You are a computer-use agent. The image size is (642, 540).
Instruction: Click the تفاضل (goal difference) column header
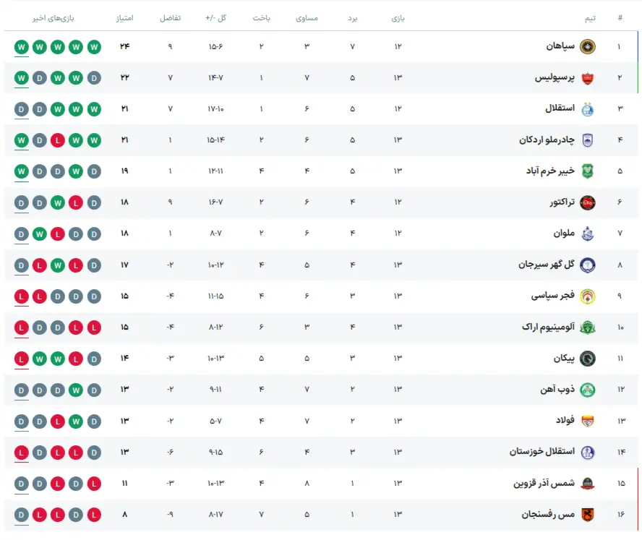pyautogui.click(x=171, y=18)
